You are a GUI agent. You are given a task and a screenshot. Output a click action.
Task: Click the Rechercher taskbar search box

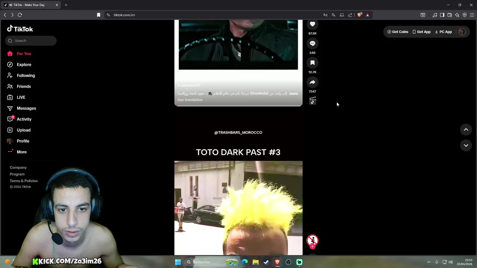[x=212, y=262]
